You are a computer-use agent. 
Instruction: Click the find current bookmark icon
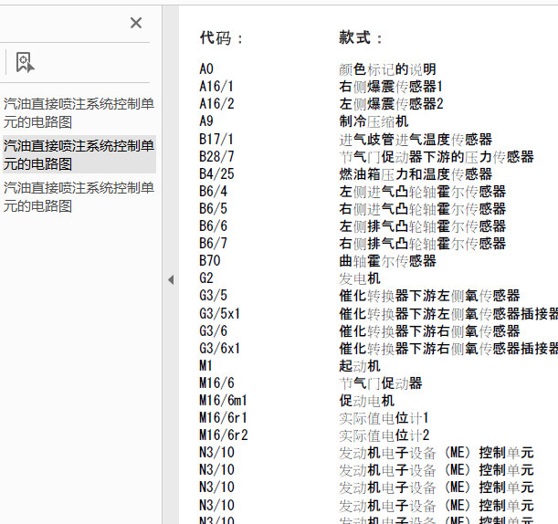coord(25,63)
